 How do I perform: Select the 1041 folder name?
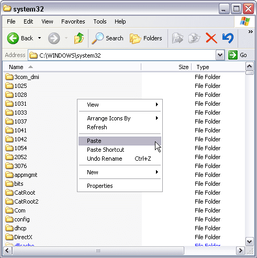(x=20, y=130)
